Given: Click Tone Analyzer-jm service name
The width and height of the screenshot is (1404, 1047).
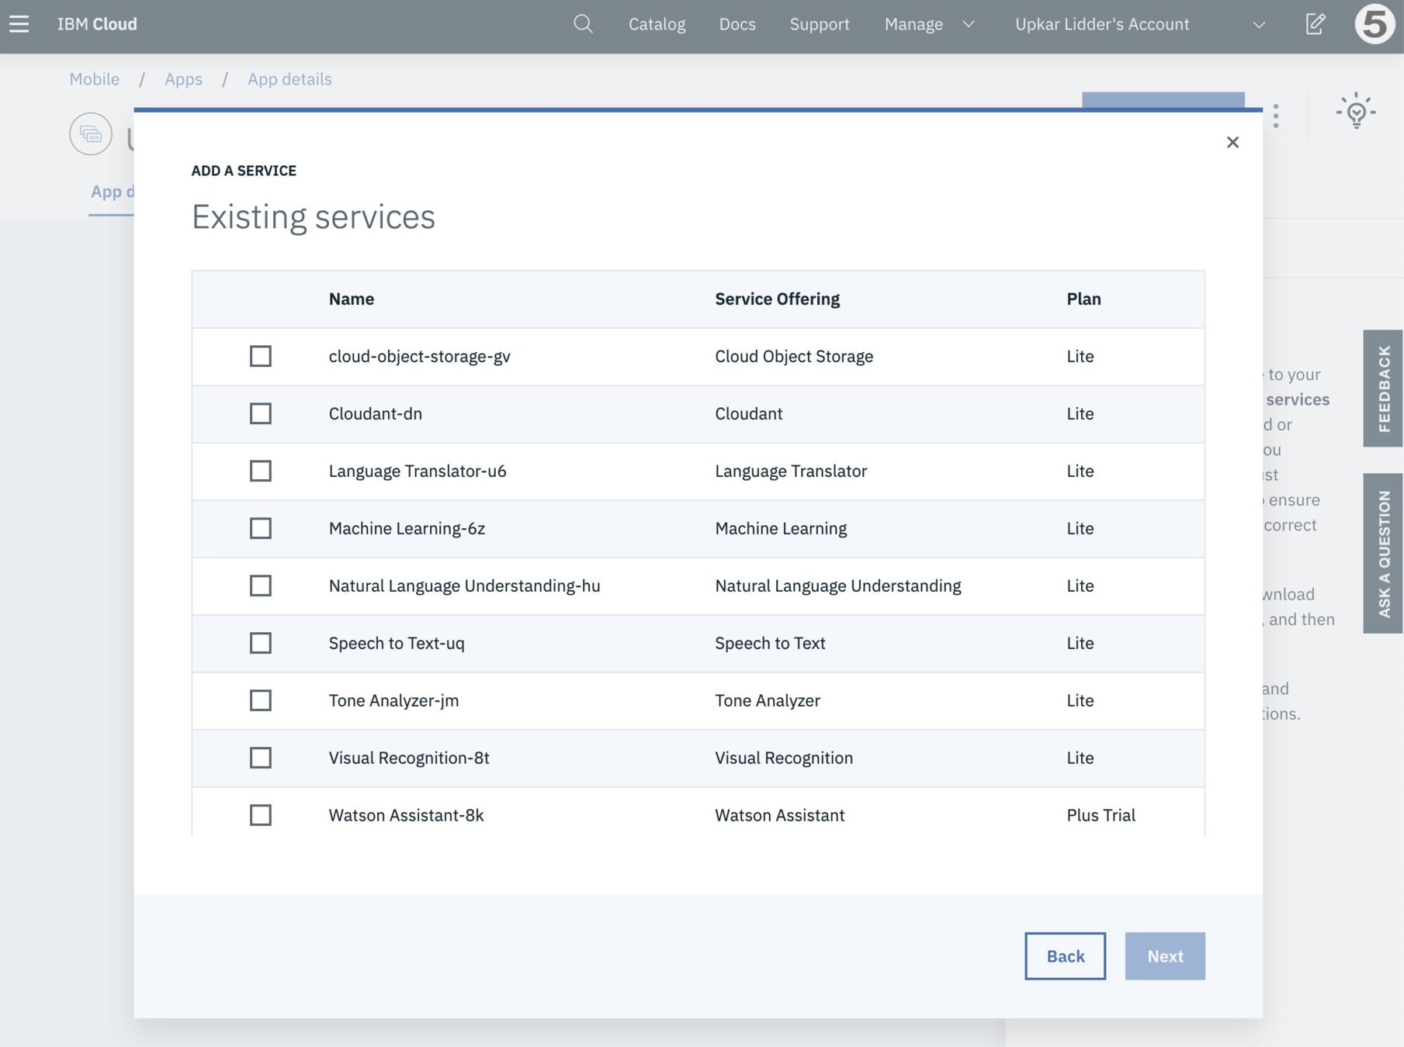Looking at the screenshot, I should tap(393, 700).
